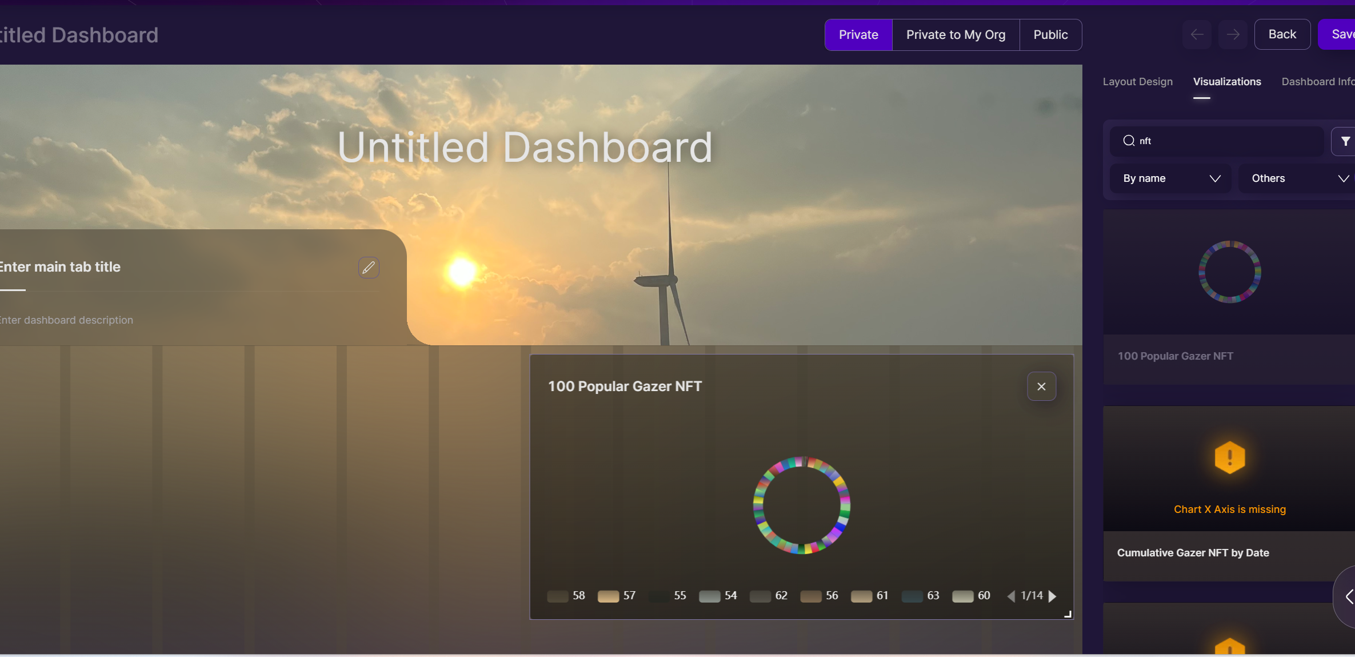Open the filter funnel icon

pos(1345,141)
